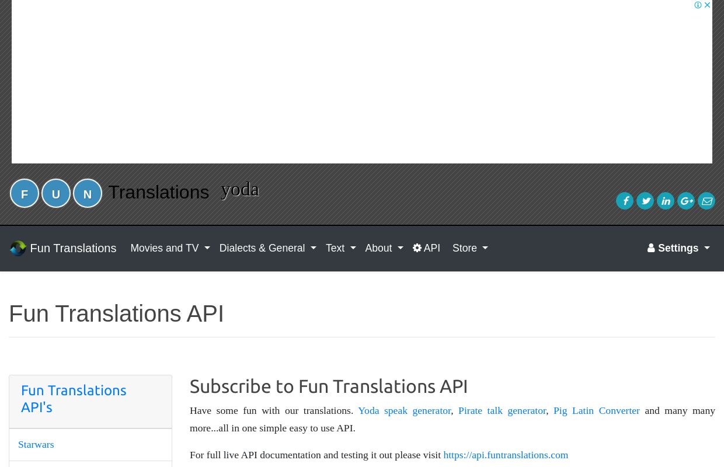Image resolution: width=724 pixels, height=467 pixels.
Task: Click the N letter circle logo
Action: coord(88,193)
